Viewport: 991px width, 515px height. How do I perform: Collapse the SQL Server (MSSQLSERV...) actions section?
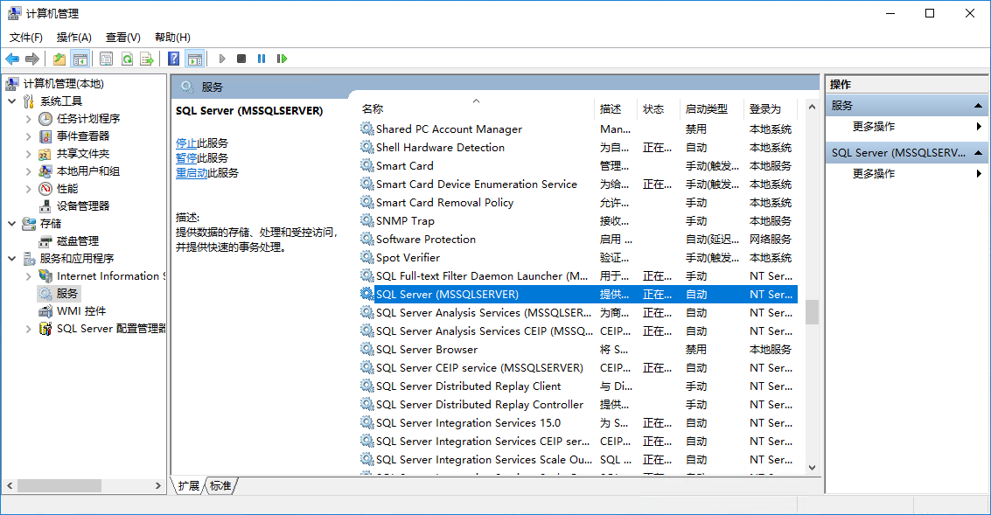tap(978, 153)
